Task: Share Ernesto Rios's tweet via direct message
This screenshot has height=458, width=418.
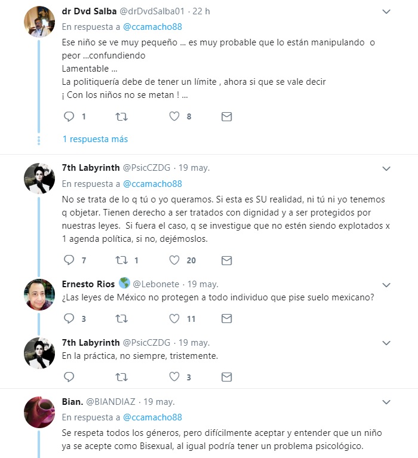Action: point(227,318)
